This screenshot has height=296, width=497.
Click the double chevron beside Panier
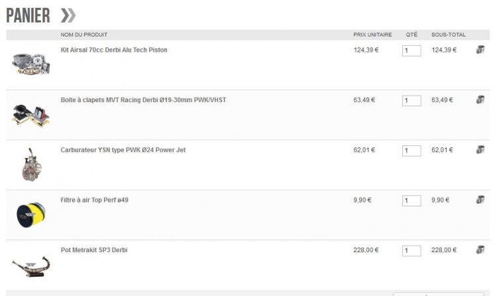click(68, 15)
